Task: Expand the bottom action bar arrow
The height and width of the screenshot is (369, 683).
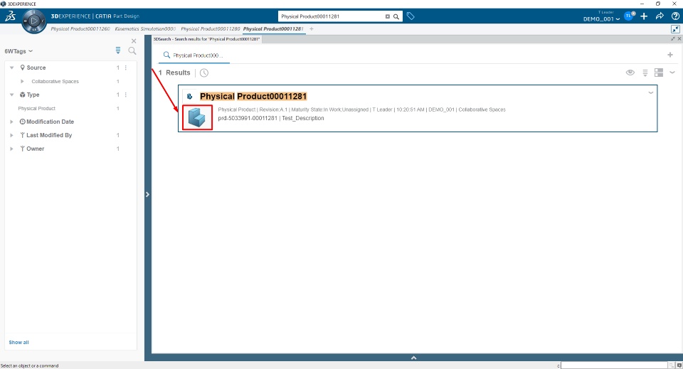Action: tap(414, 358)
